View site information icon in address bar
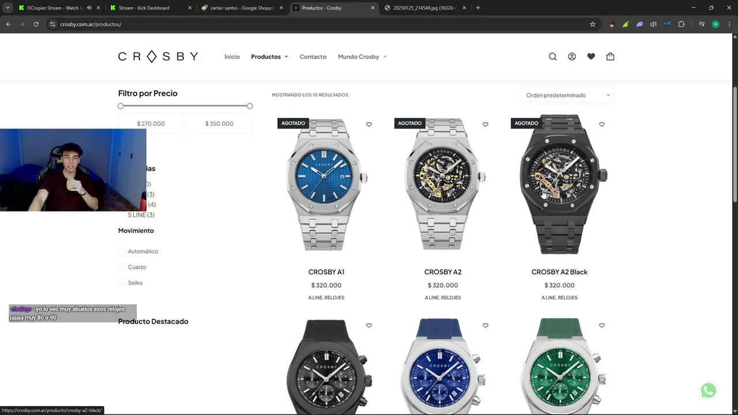 pyautogui.click(x=52, y=24)
